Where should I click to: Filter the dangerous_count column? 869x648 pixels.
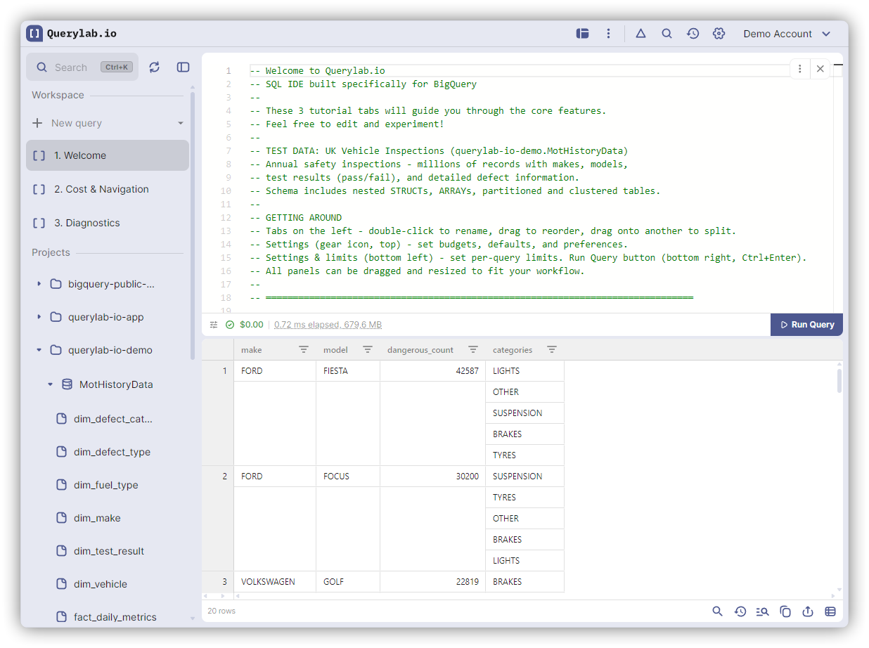tap(473, 349)
